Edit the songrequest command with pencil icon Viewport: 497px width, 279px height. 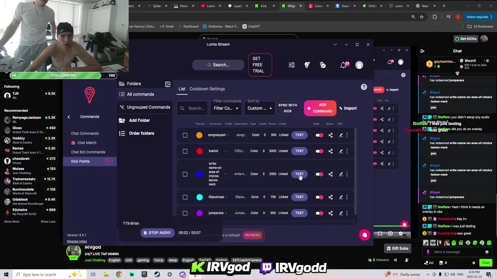pos(341,135)
